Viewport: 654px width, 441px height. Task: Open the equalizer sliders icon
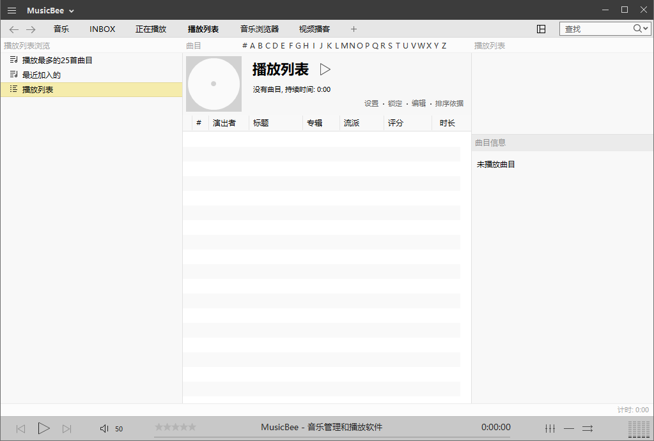click(x=550, y=428)
